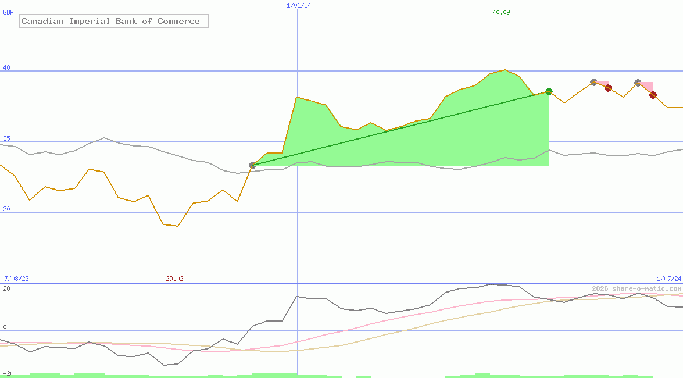This screenshot has width=683, height=378.
Task: Click the 35 price axis label
Action: click(6, 138)
